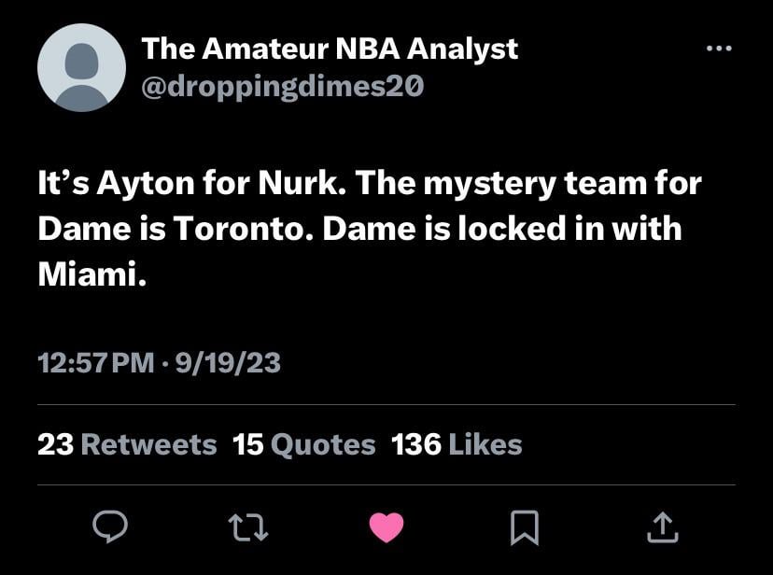Show the 15 Quotes list

pyautogui.click(x=304, y=444)
